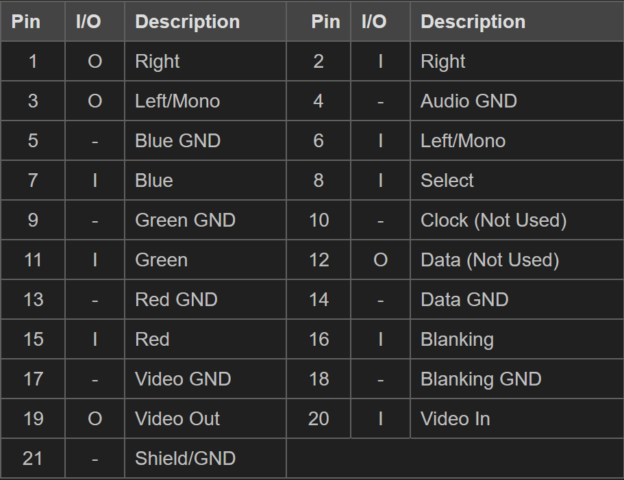Screen dimensions: 624x480
Task: Click pin number 19 in the table
Action: [x=33, y=419]
